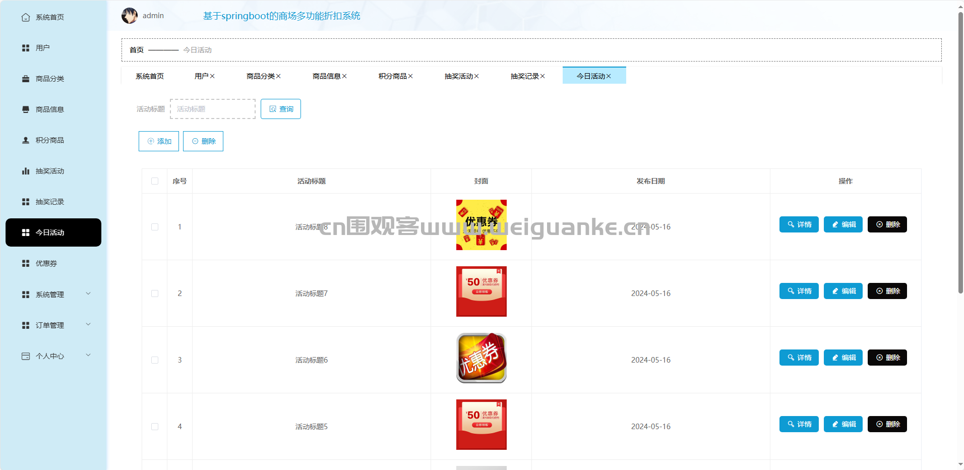Screen dimensions: 964x470
Task: Click the briefcase icon for 商品分类
Action: point(26,79)
